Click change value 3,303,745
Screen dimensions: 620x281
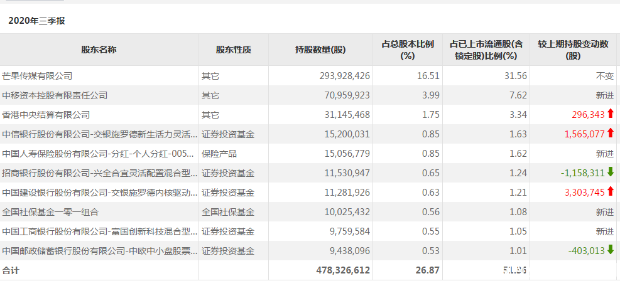585,192
